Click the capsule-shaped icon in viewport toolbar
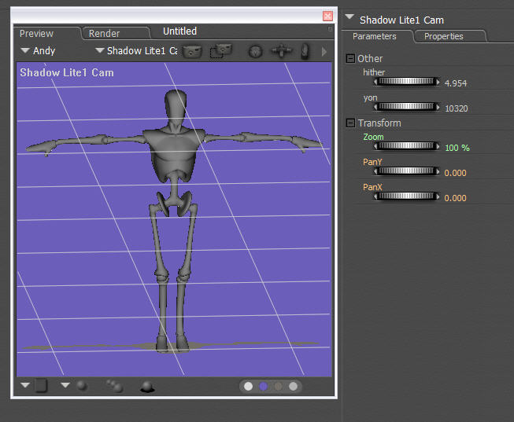514x422 pixels. tap(306, 51)
